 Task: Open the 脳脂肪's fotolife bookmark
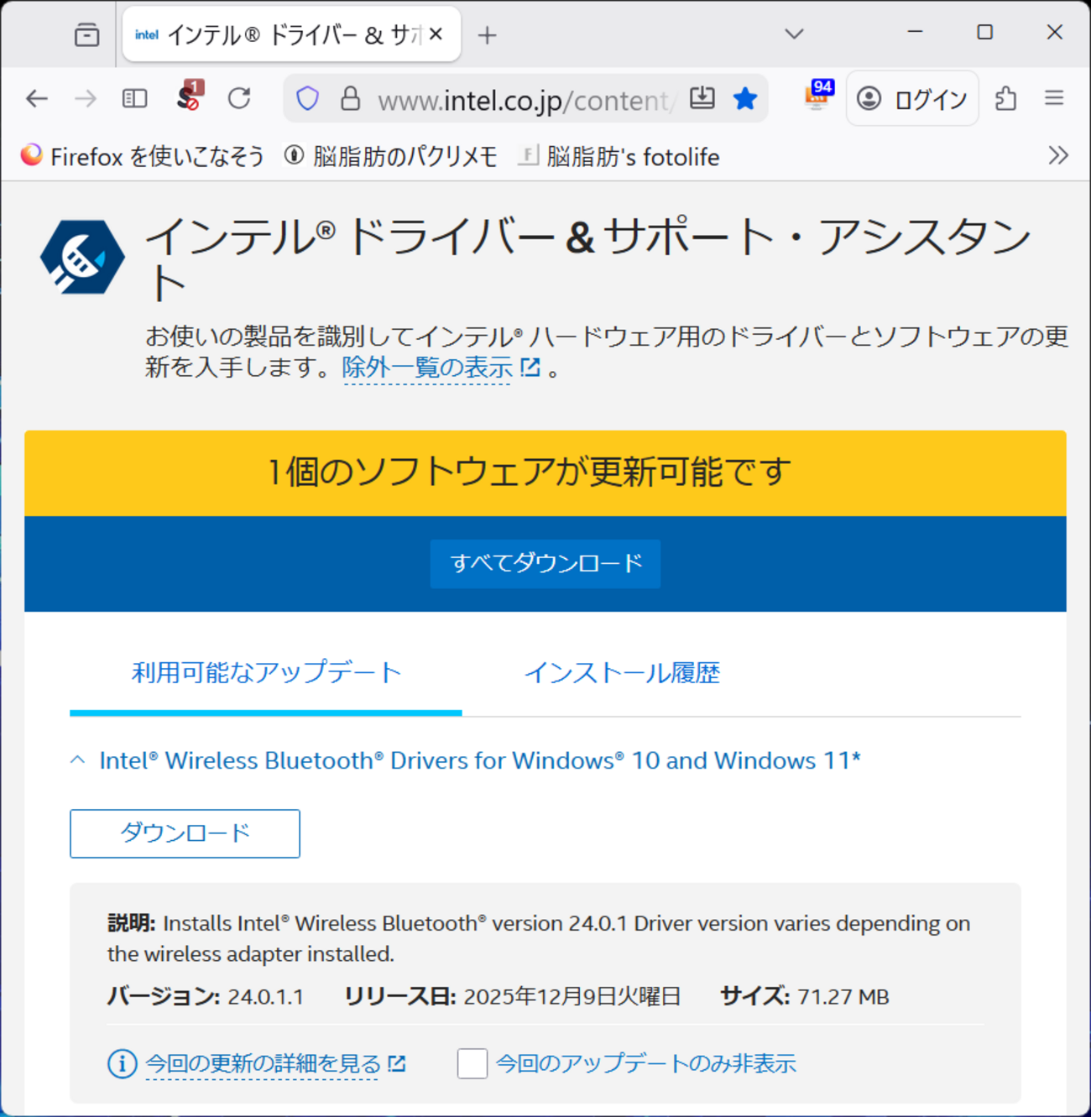click(619, 157)
